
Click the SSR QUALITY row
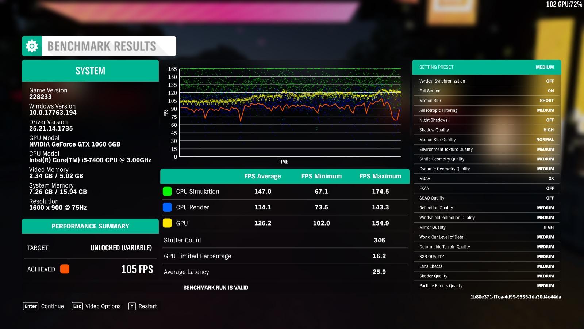487,257
